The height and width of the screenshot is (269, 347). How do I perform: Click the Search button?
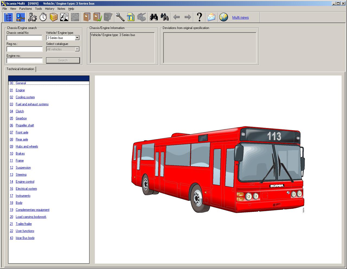63,60
